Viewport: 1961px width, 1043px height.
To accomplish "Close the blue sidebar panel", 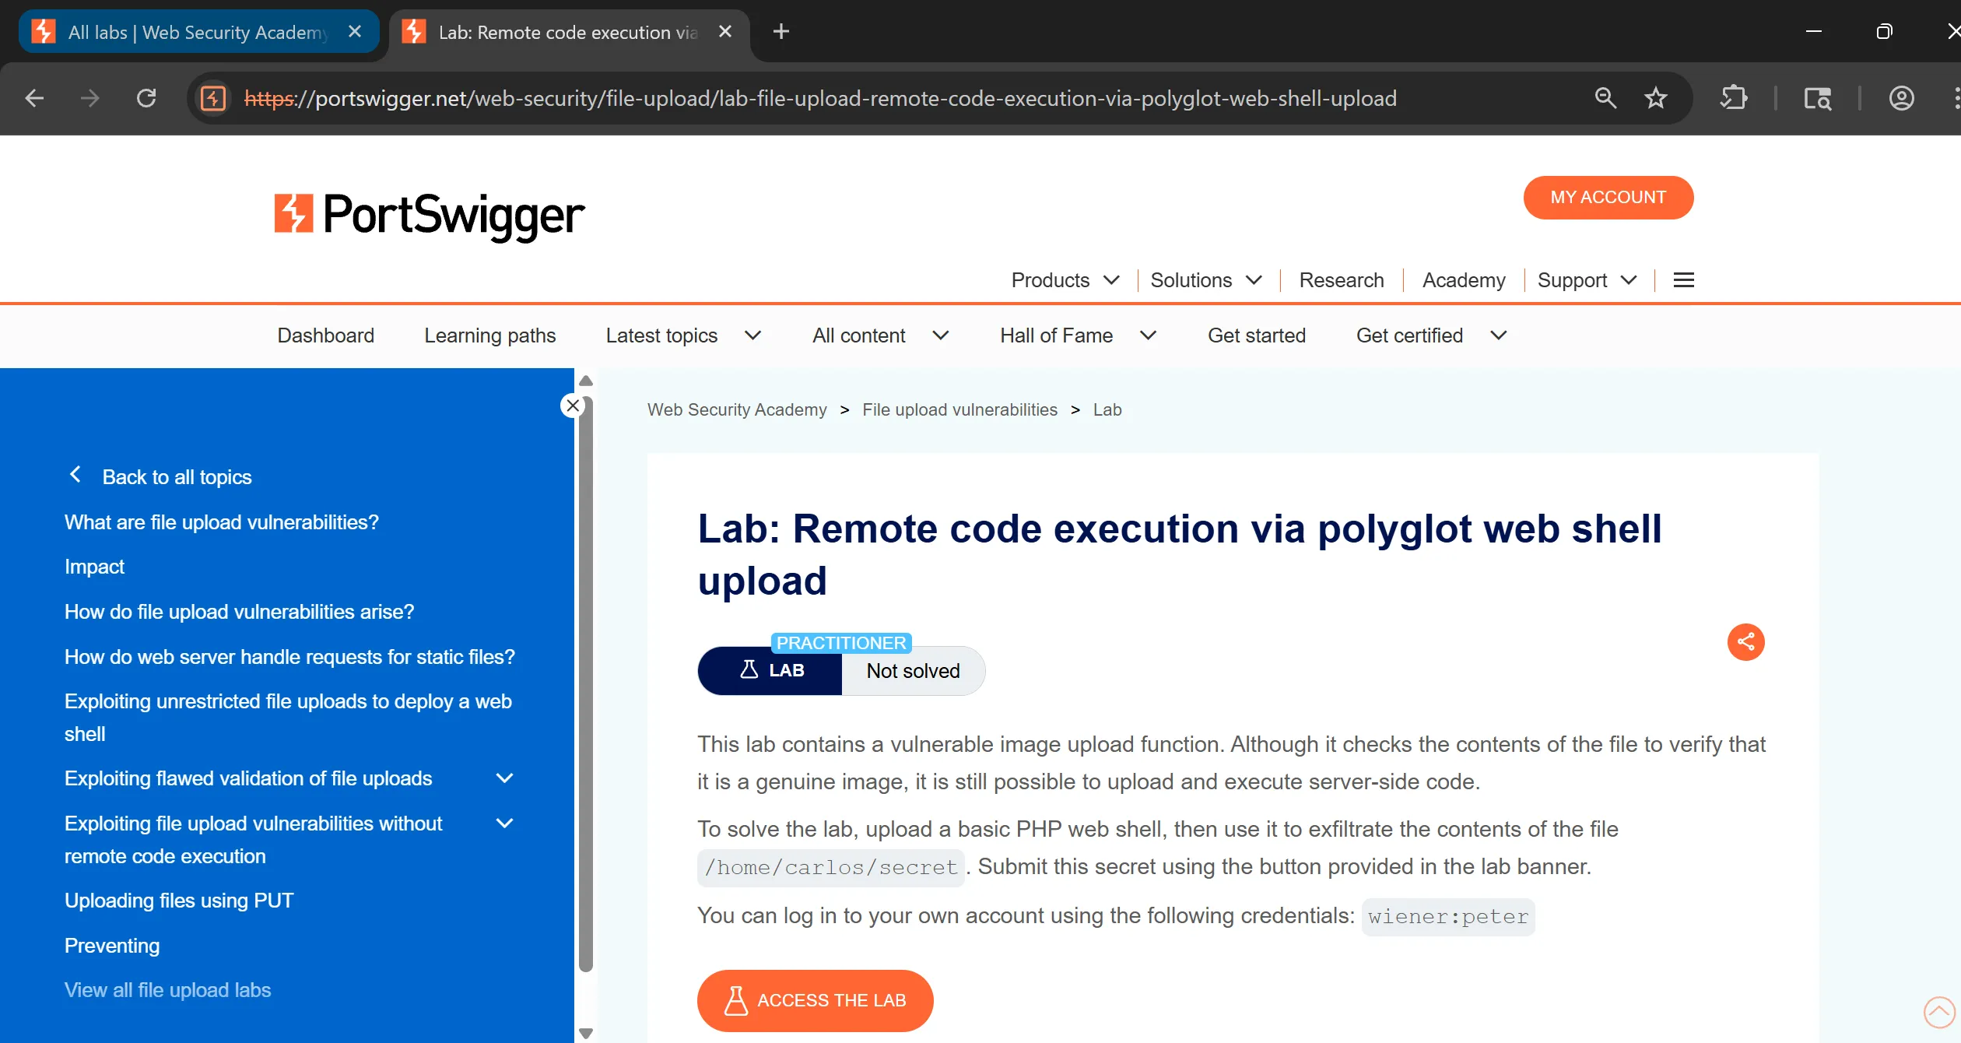I will coord(573,406).
